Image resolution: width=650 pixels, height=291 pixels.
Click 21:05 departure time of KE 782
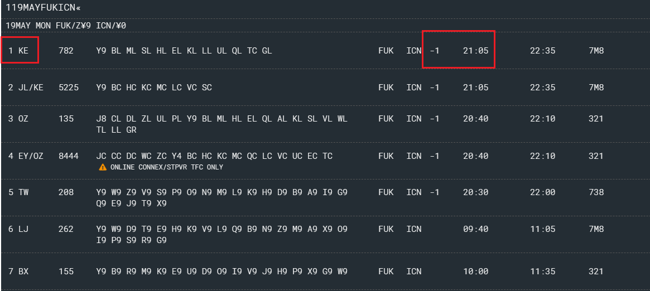point(475,51)
